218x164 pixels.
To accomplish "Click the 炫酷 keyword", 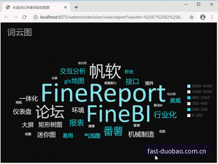I will tap(28, 134).
